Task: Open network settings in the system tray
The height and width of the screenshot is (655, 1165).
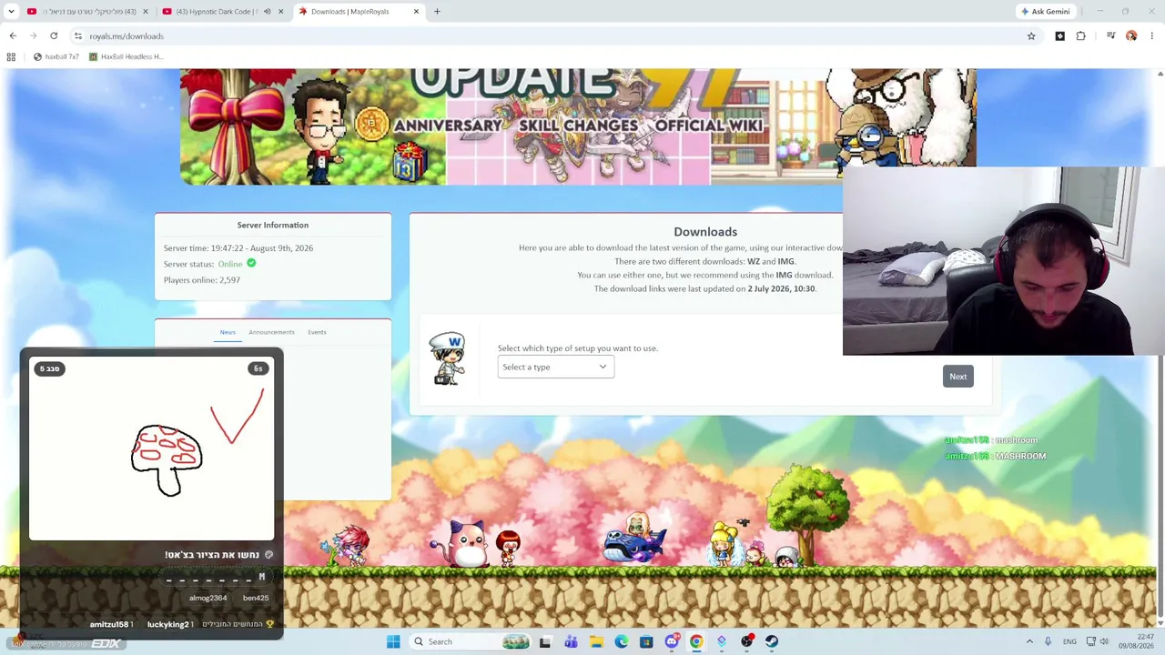Action: 1090,641
